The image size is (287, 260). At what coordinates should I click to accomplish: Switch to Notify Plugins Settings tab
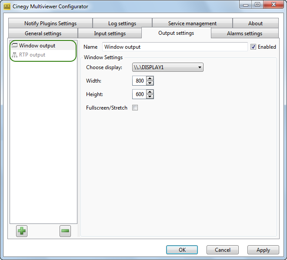50,23
